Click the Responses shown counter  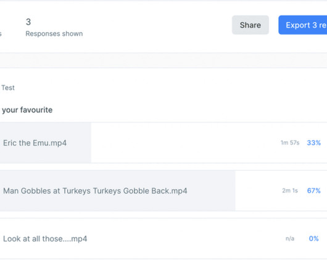coord(54,34)
